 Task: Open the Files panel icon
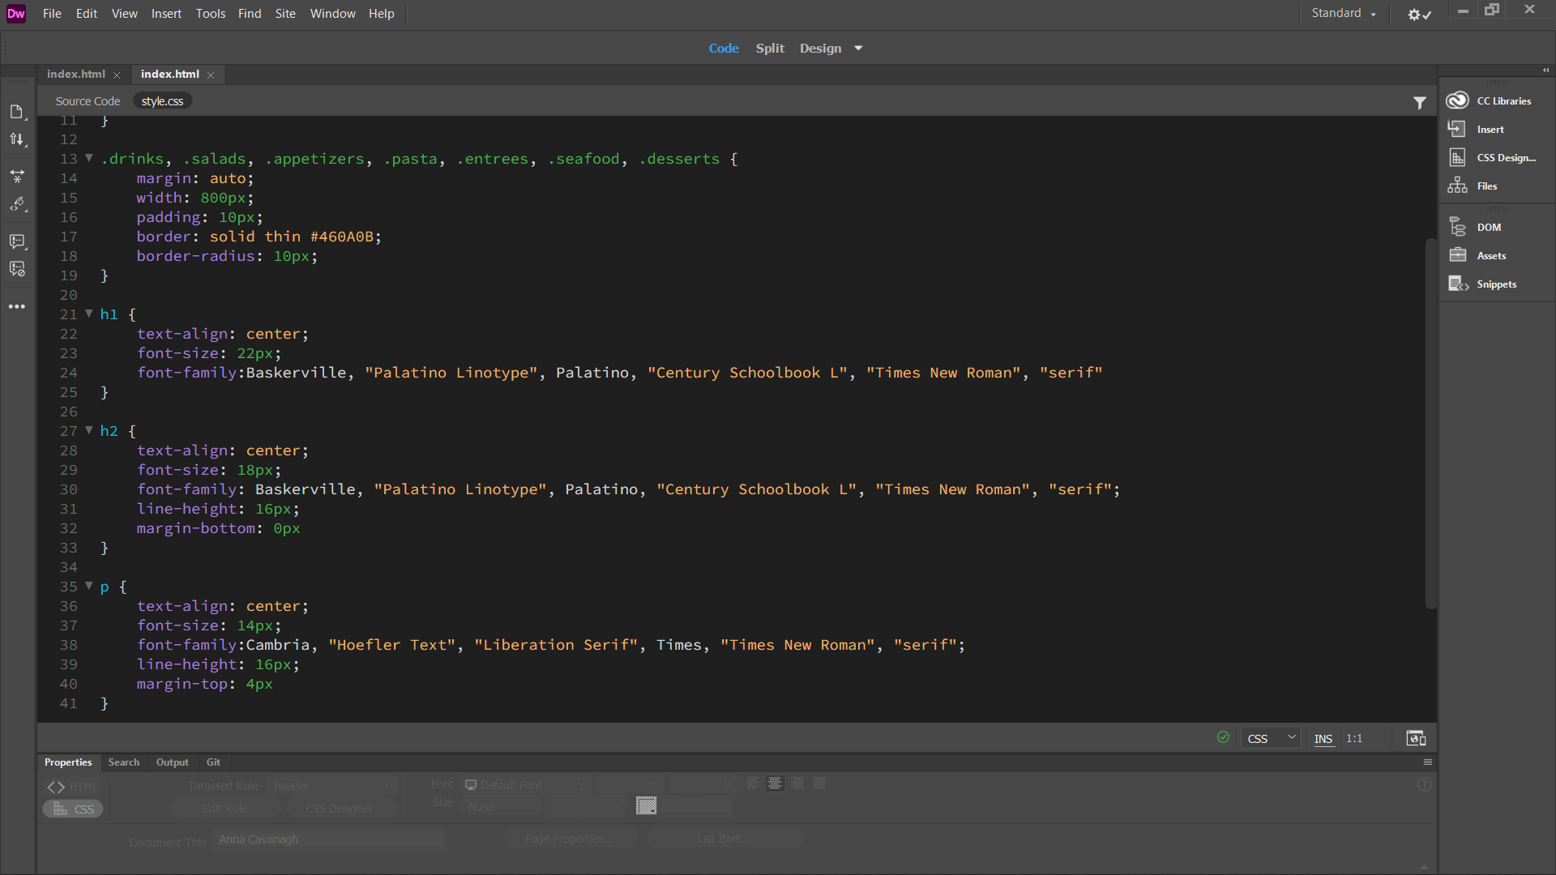point(1457,186)
